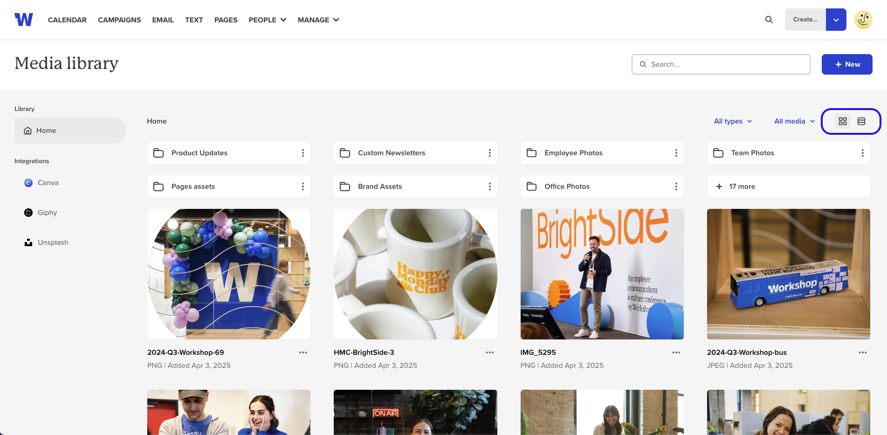Click the Create... button
Screen dimensions: 887x435
[805, 20]
